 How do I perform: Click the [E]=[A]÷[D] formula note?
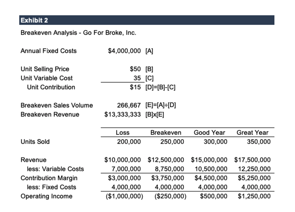click(x=160, y=105)
